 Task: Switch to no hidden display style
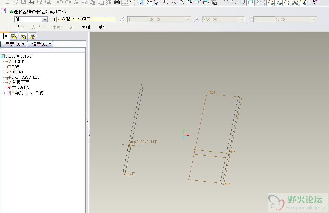[x=242, y=2]
